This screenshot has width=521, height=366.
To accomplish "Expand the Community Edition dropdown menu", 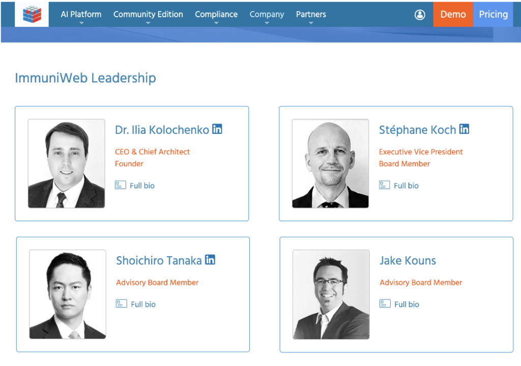I will 148,15.
